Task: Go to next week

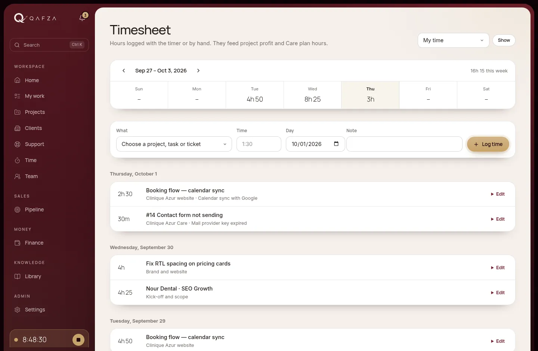Action: tap(198, 71)
